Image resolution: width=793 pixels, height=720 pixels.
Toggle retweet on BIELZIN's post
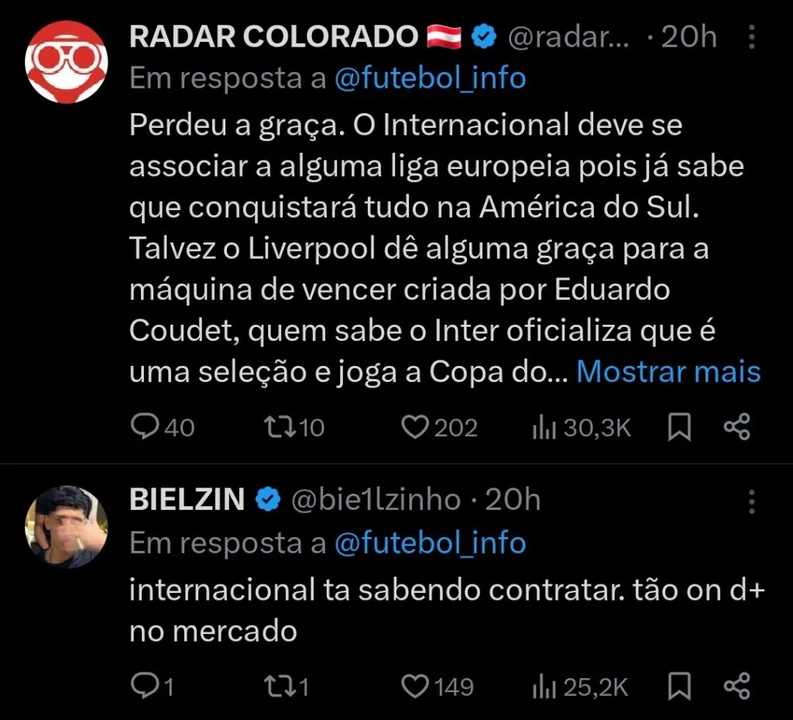(x=279, y=685)
